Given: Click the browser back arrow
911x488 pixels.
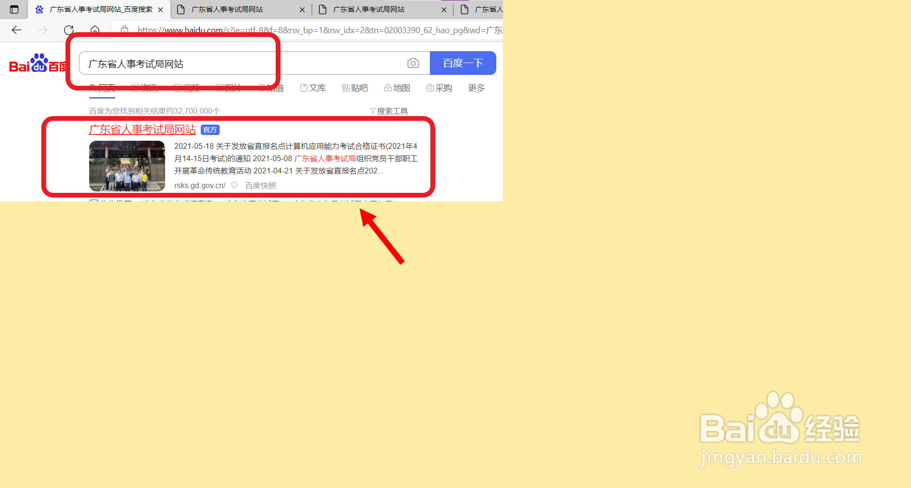Looking at the screenshot, I should (17, 30).
